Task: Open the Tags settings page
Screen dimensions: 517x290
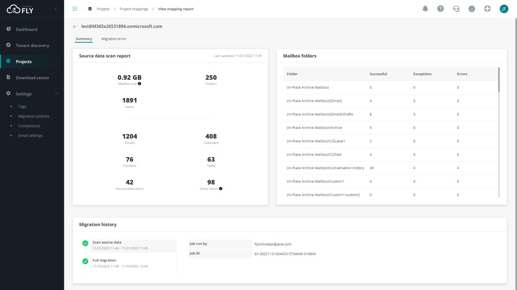Action: click(x=22, y=107)
